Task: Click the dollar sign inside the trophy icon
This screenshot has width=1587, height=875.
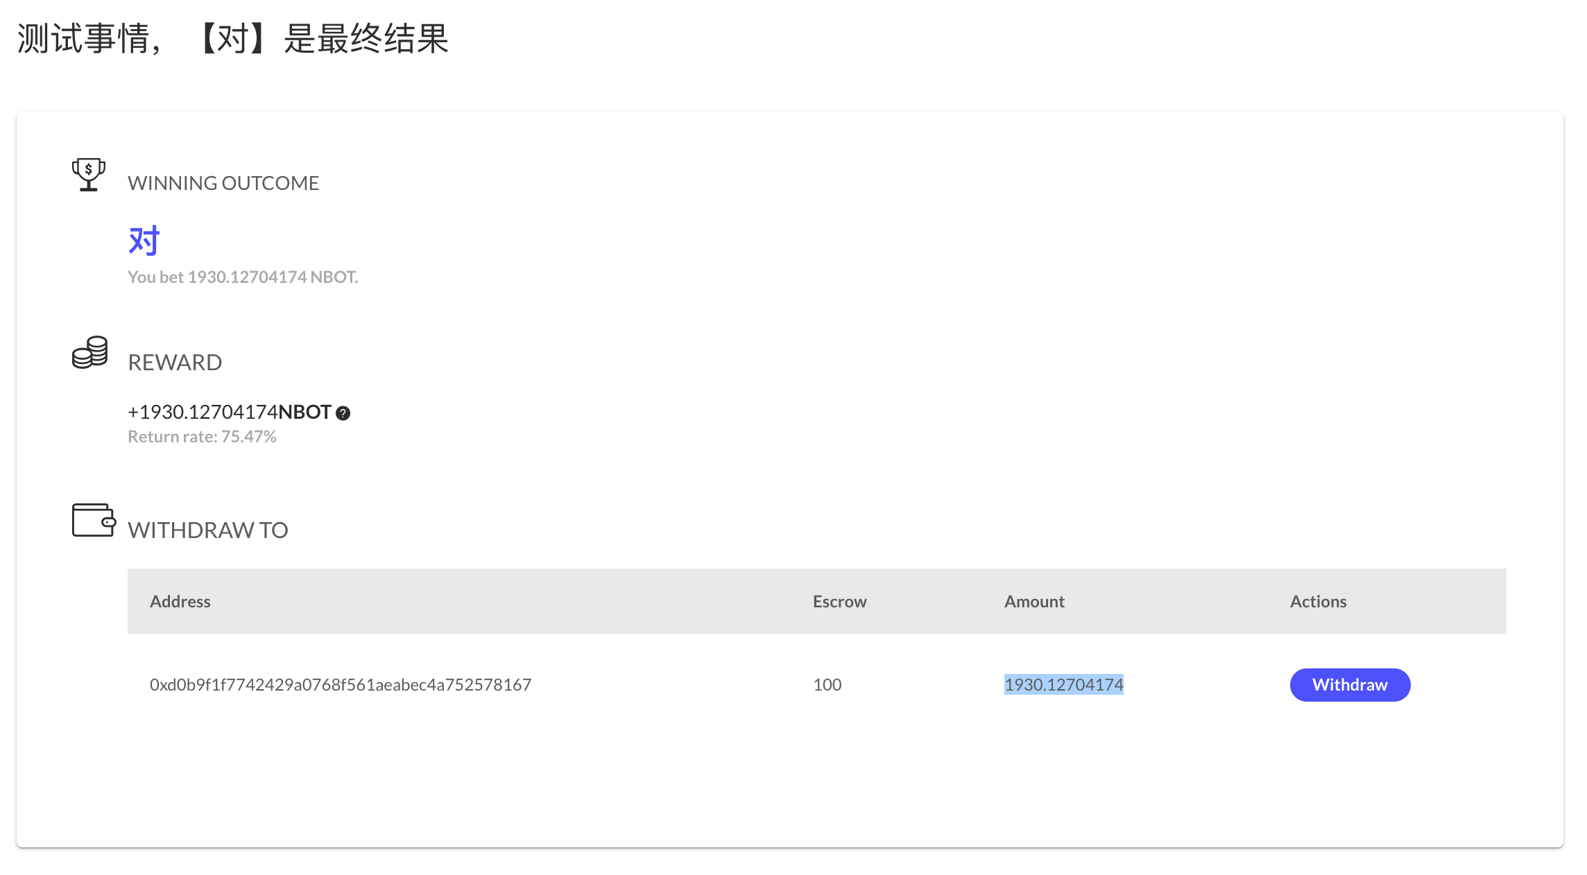Action: 88,170
